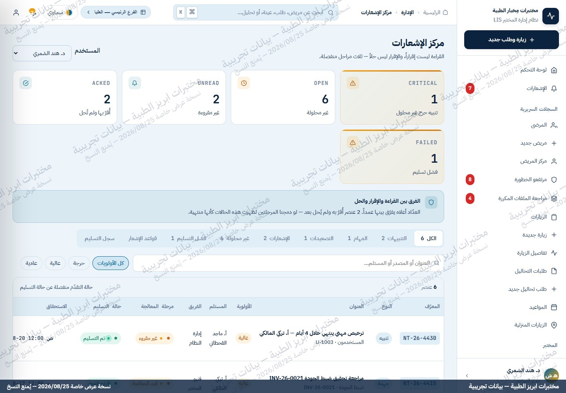Click the الأولوية column header

(244, 307)
